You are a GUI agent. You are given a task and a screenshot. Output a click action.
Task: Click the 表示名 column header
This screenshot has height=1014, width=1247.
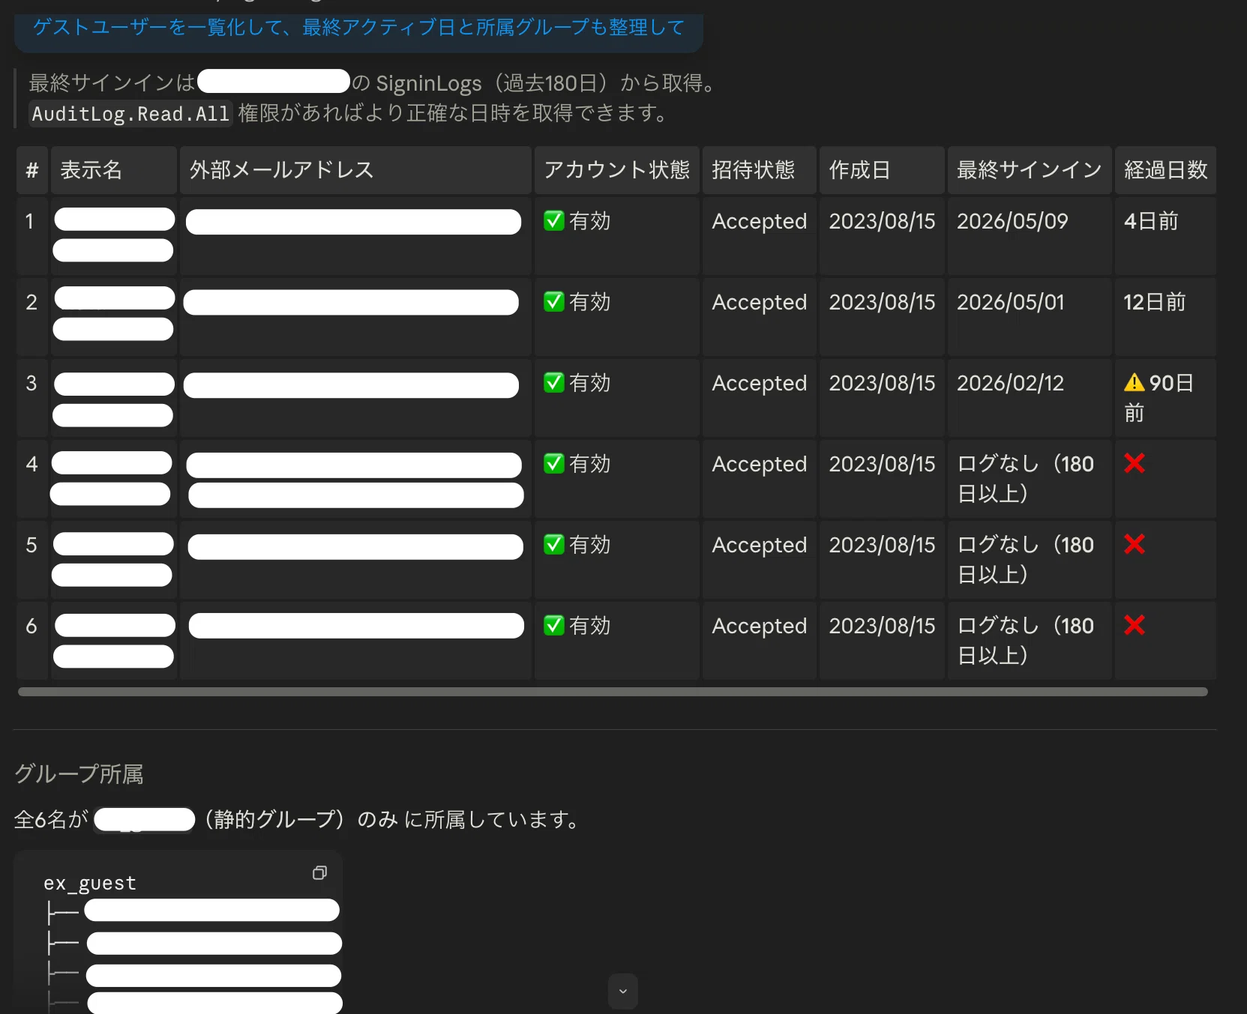click(114, 170)
